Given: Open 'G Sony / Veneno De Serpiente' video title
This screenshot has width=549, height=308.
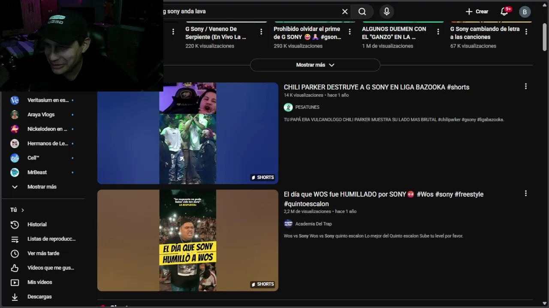Looking at the screenshot, I should pyautogui.click(x=216, y=33).
